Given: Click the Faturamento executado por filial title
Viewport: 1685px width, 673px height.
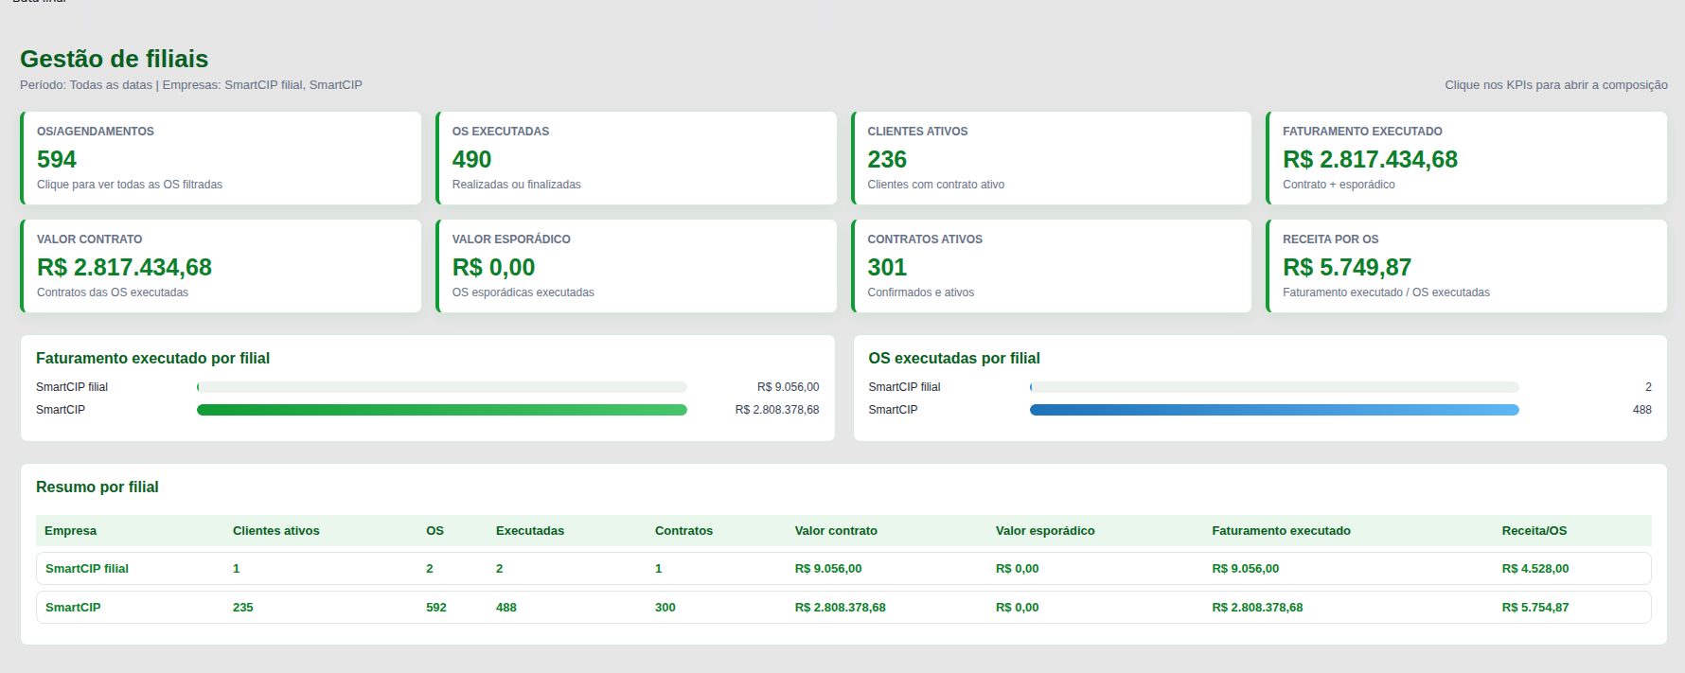Looking at the screenshot, I should [152, 358].
